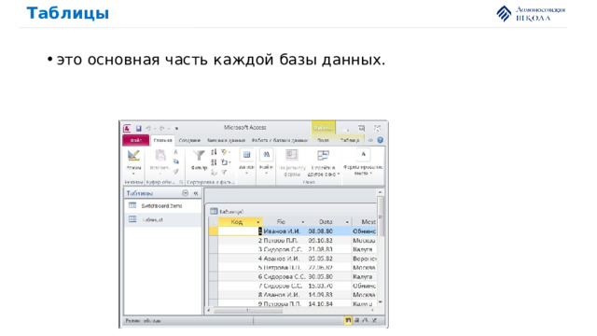Click the vertical scrollbar of the datasheet
Screen dimensions: 597x336
coord(380,246)
